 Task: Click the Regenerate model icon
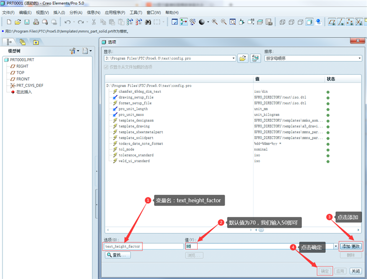tap(130, 22)
